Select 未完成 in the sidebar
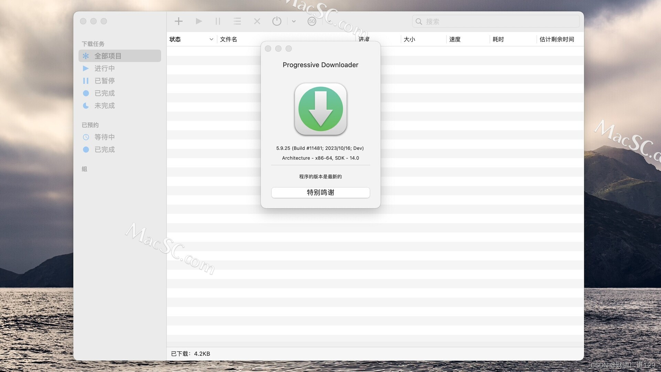661x372 pixels. 120,105
